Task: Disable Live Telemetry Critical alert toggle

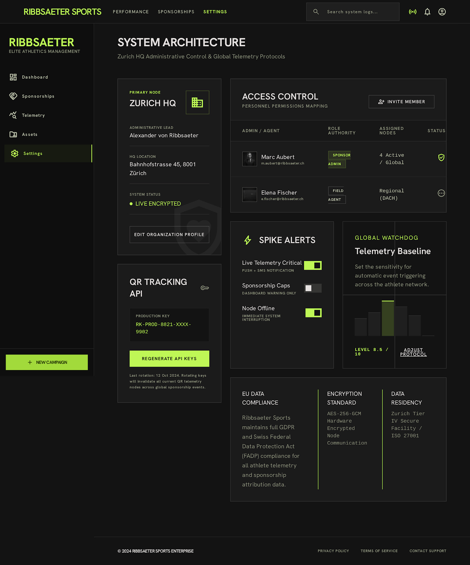Action: 313,265
